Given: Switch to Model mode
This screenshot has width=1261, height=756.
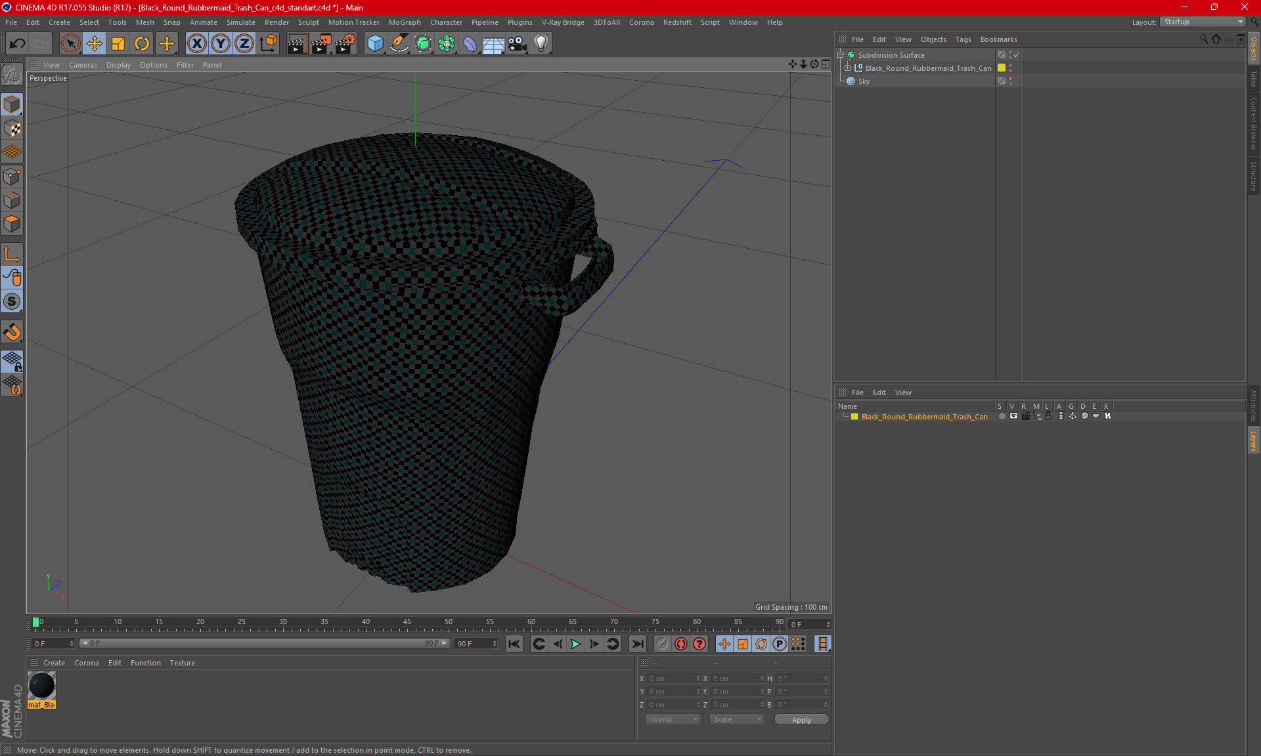Looking at the screenshot, I should (12, 104).
